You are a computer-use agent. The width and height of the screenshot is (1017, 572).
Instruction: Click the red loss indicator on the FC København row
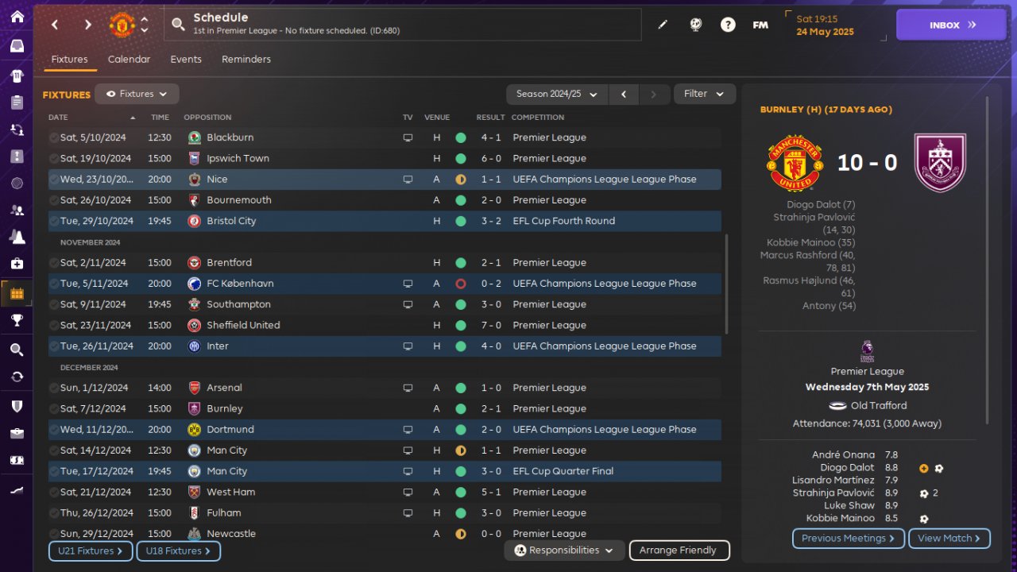coord(460,284)
